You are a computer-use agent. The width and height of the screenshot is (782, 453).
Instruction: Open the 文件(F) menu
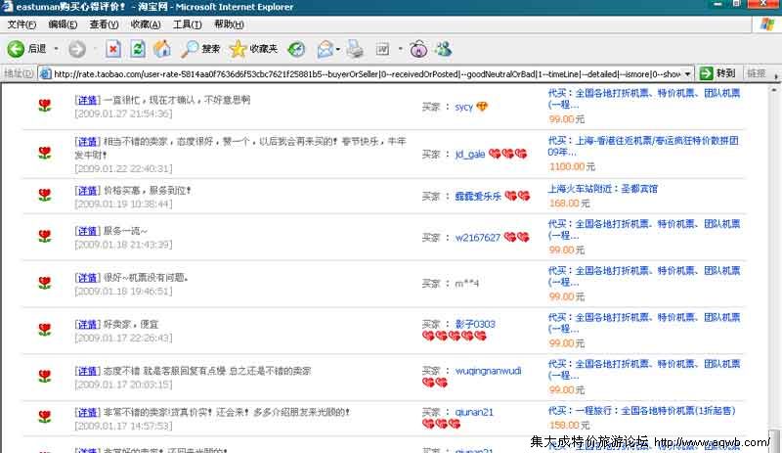[x=22, y=24]
